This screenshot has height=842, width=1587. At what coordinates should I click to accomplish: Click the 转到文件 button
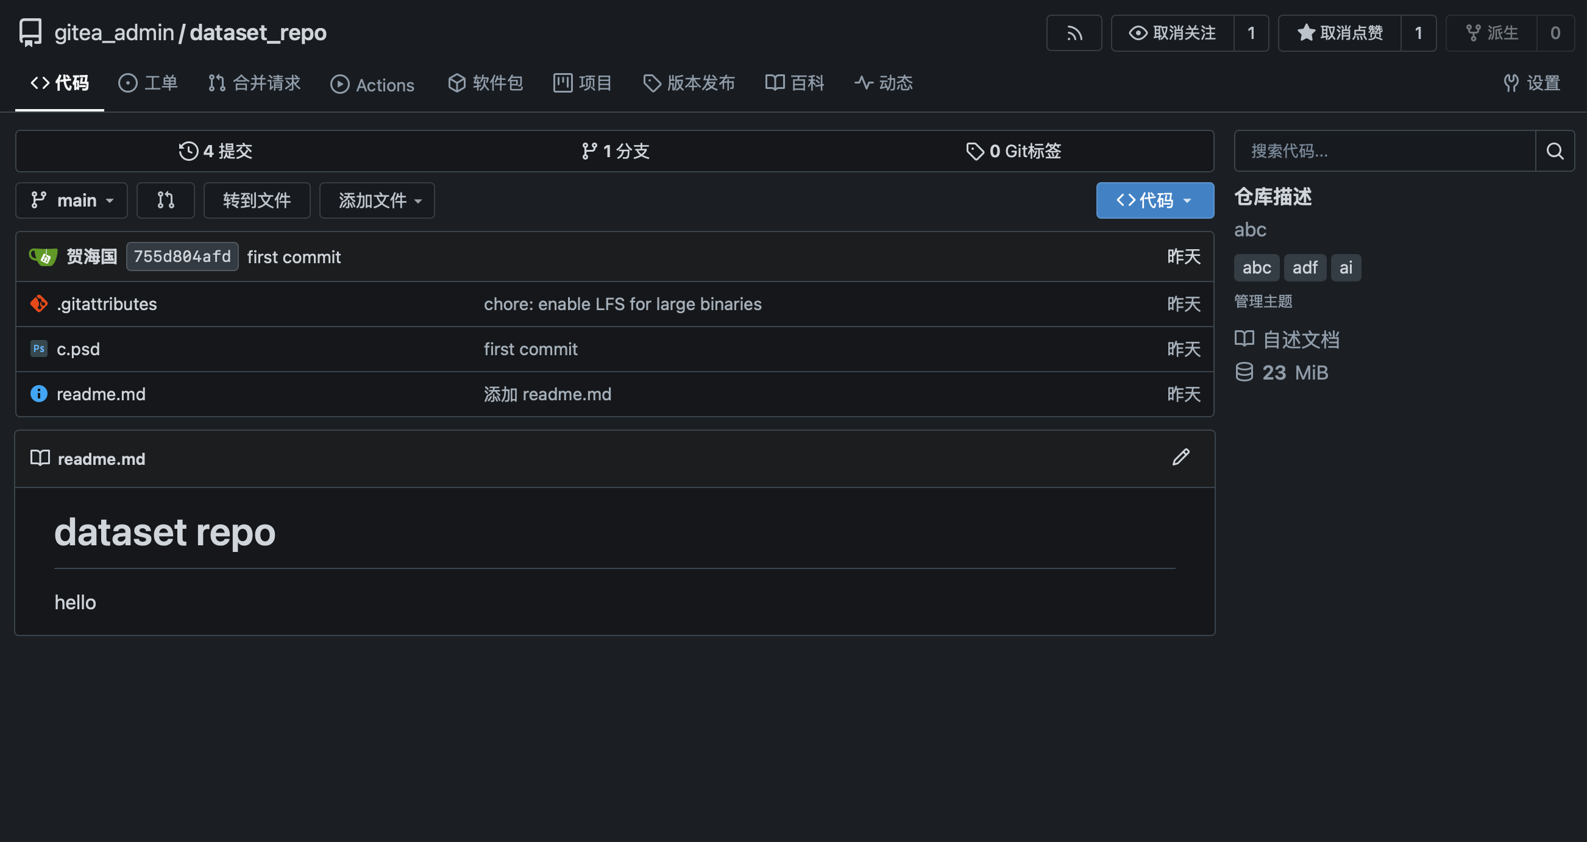tap(257, 200)
